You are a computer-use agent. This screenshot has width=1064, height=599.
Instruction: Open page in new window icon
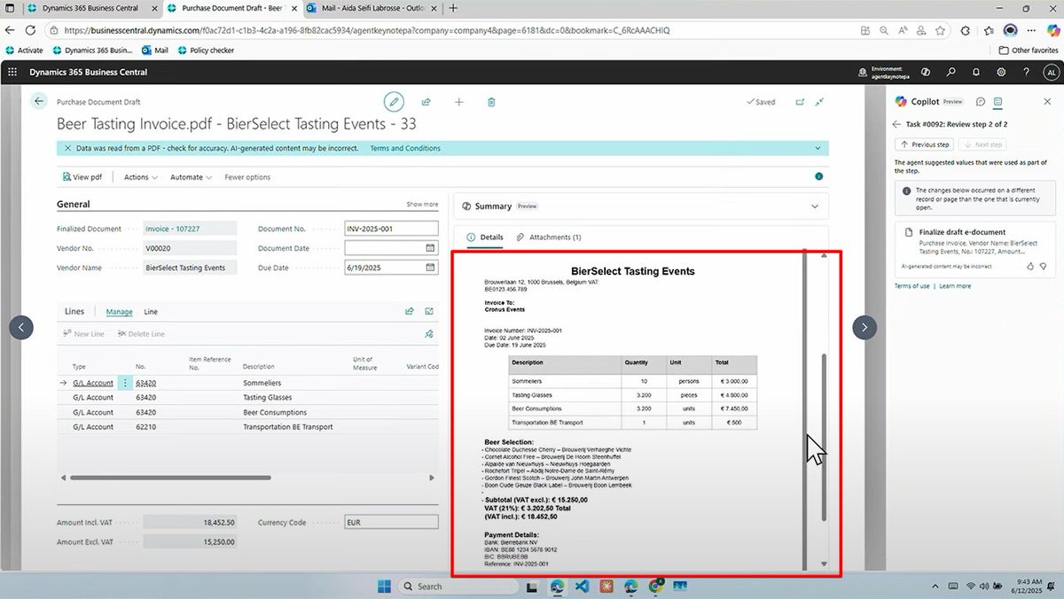point(800,102)
